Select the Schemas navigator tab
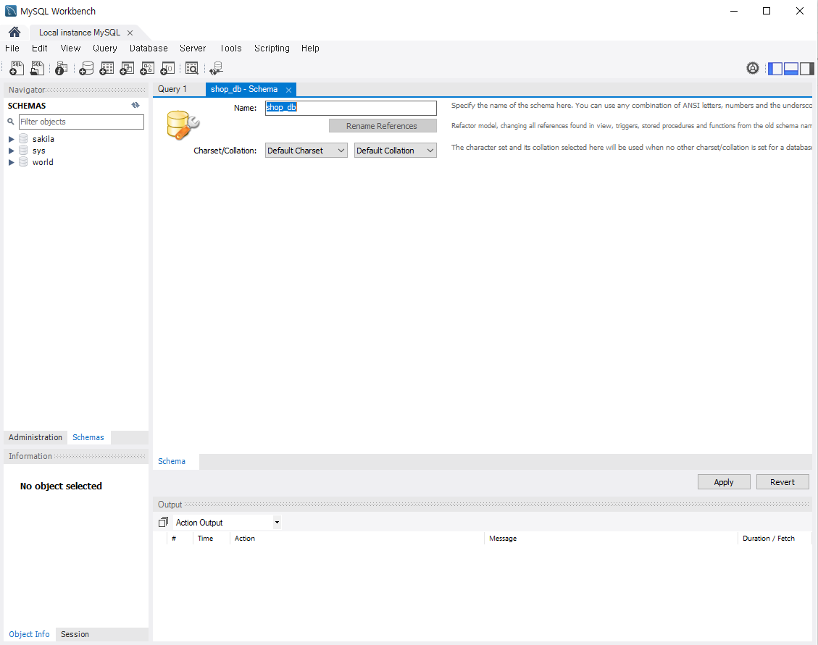This screenshot has width=818, height=645. pos(88,437)
